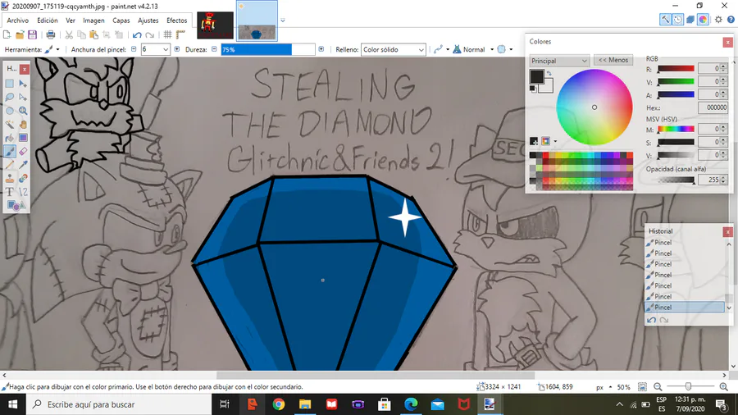Decrease brush width with minus button
This screenshot has height=415, width=738.
point(134,49)
